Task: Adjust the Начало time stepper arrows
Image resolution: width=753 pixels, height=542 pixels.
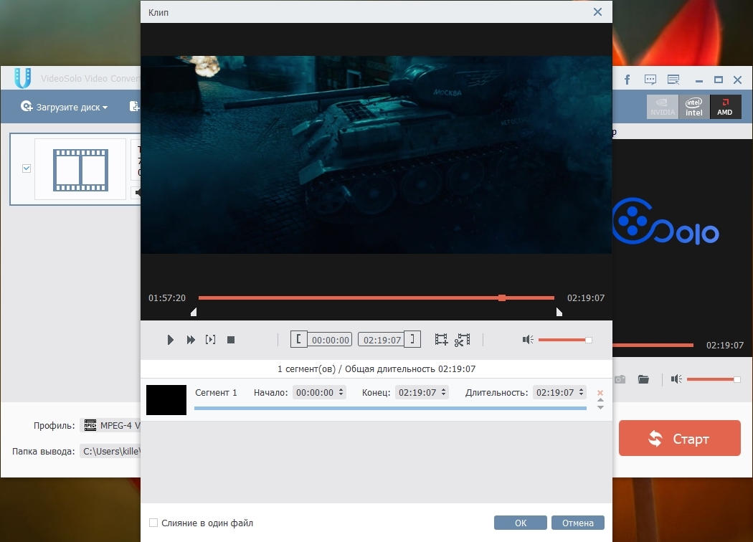Action: coord(341,393)
